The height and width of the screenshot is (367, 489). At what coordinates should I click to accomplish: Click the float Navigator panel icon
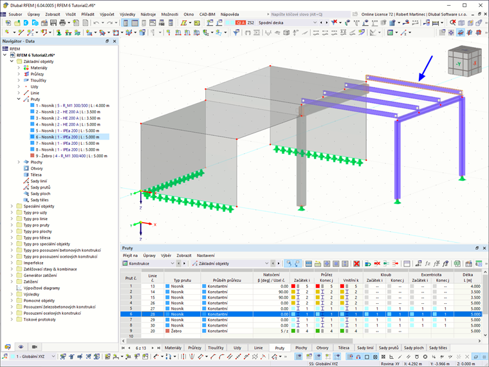pyautogui.click(x=107, y=41)
